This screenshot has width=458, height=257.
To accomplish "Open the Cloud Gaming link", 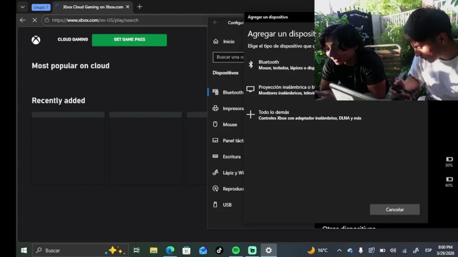I will pos(73,40).
